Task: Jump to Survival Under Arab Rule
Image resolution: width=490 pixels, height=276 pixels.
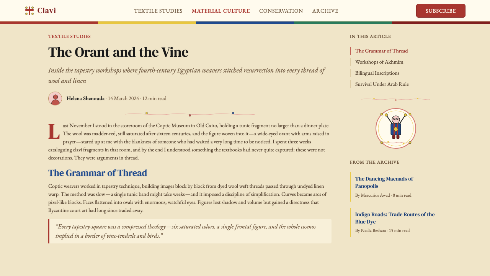Action: 382,84
